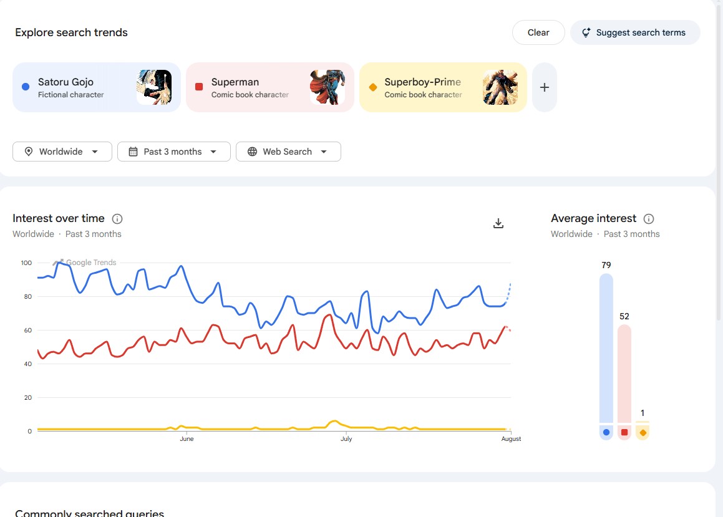Image resolution: width=723 pixels, height=517 pixels.
Task: Click the location pin icon
Action: pos(29,152)
